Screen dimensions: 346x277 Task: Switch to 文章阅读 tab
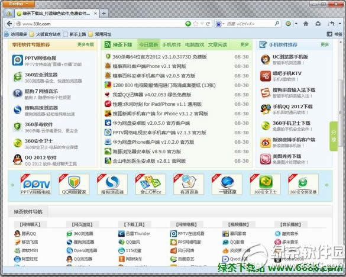217,44
